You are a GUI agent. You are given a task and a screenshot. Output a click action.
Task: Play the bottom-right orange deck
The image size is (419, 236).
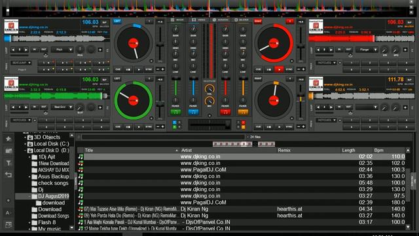[x=279, y=127]
